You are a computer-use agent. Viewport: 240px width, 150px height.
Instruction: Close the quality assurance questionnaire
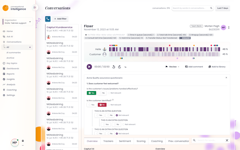[226, 78]
